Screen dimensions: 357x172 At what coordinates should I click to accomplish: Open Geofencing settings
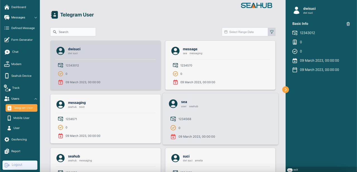coord(19,140)
